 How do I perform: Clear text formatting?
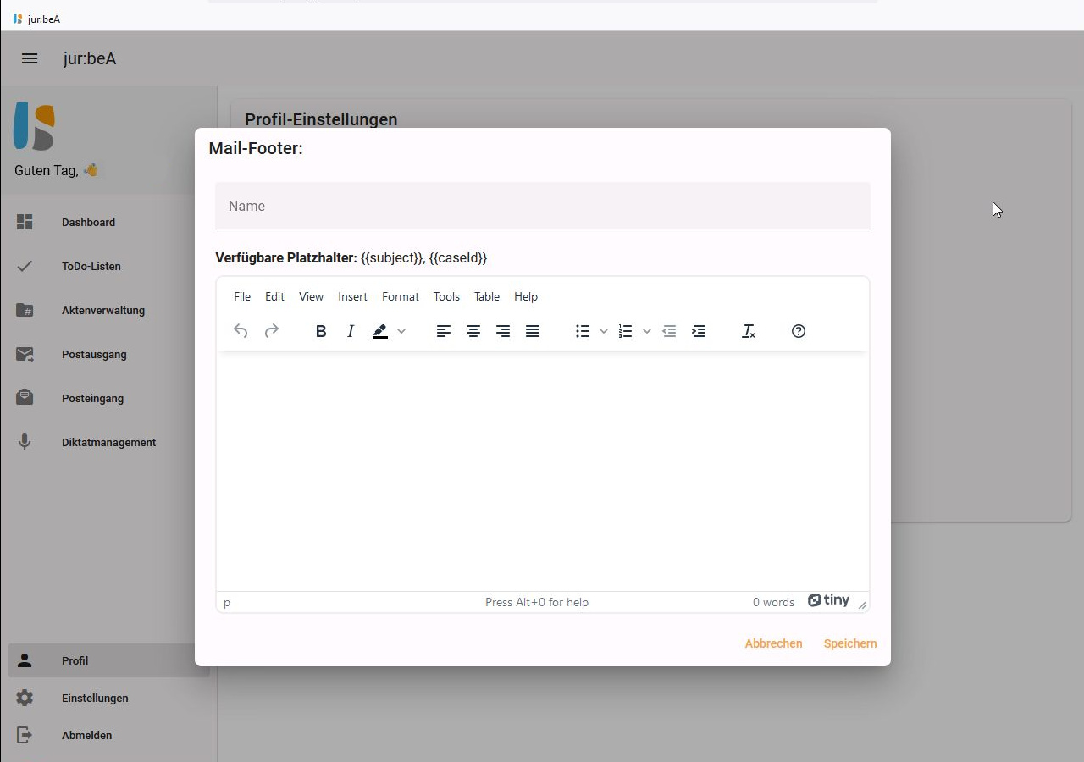749,331
